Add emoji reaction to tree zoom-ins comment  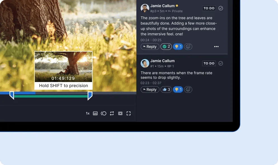pyautogui.click(x=188, y=47)
